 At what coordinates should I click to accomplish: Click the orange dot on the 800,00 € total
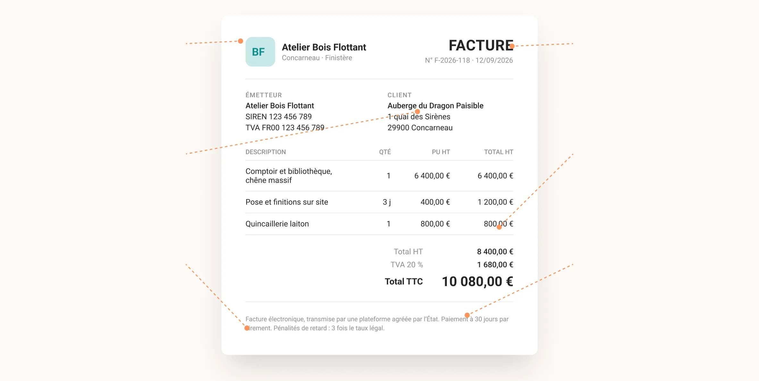[499, 227]
